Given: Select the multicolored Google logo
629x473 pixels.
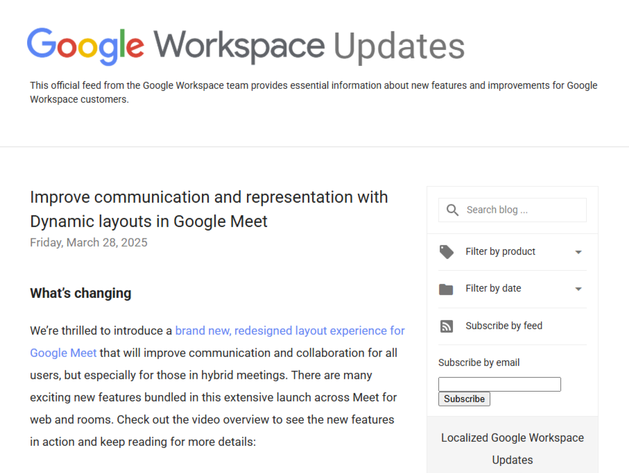Looking at the screenshot, I should pos(85,45).
